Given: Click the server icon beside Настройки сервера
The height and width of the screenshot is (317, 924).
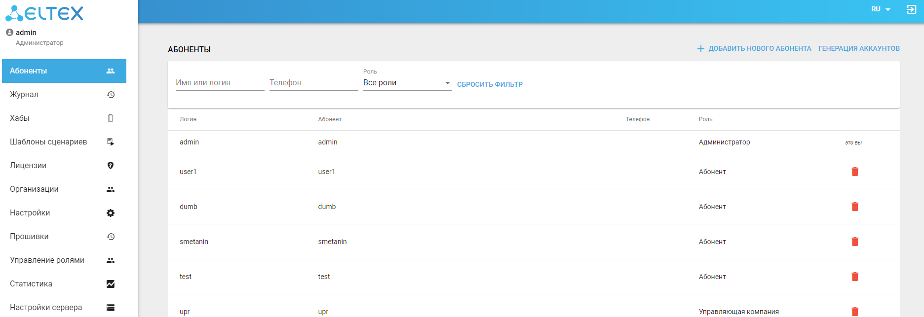Looking at the screenshot, I should pos(111,308).
